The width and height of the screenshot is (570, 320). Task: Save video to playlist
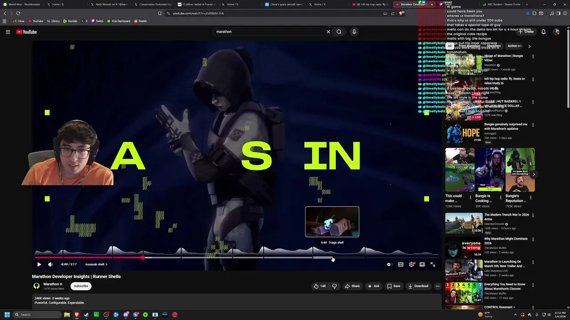click(394, 286)
